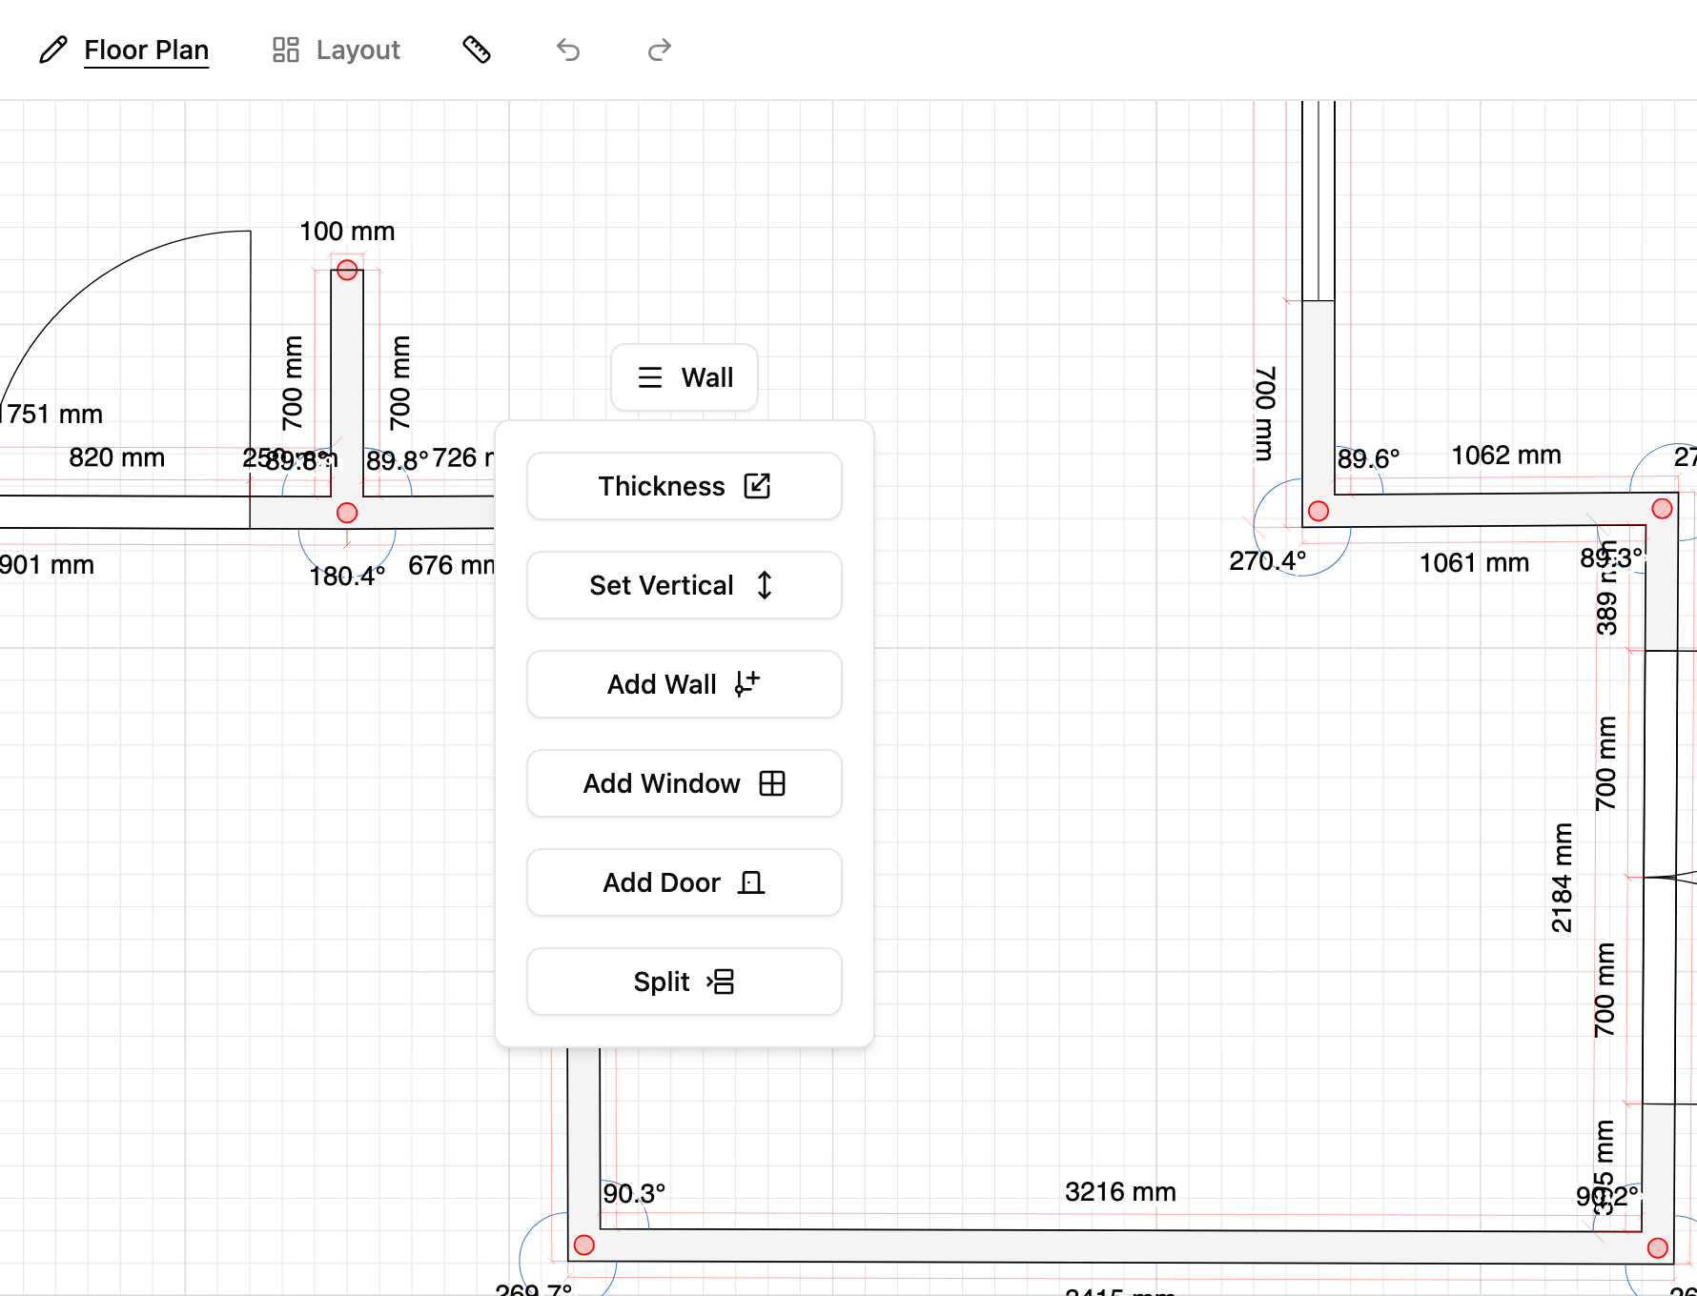Click the 3216 mm dimension label
1697x1296 pixels.
click(x=1120, y=1191)
